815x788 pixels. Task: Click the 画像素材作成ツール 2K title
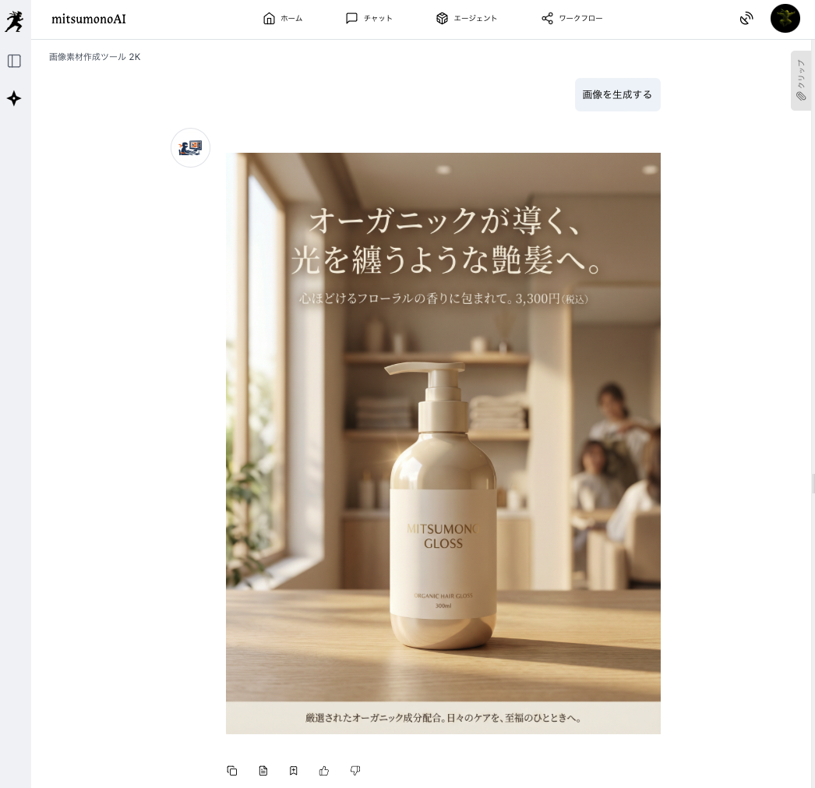[x=95, y=57]
